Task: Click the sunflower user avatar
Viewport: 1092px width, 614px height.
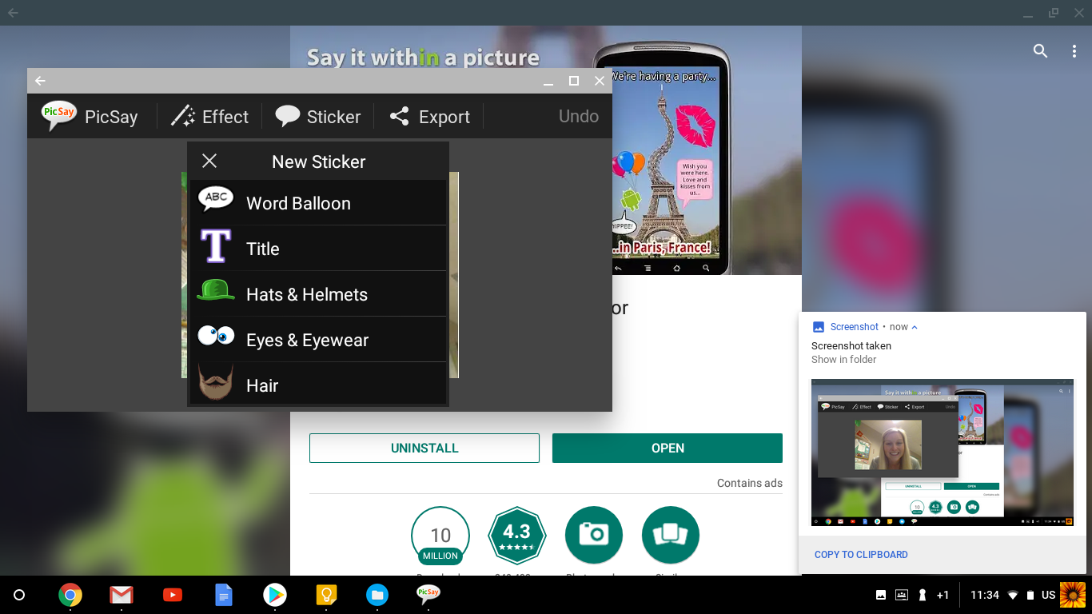Action: (x=1073, y=595)
